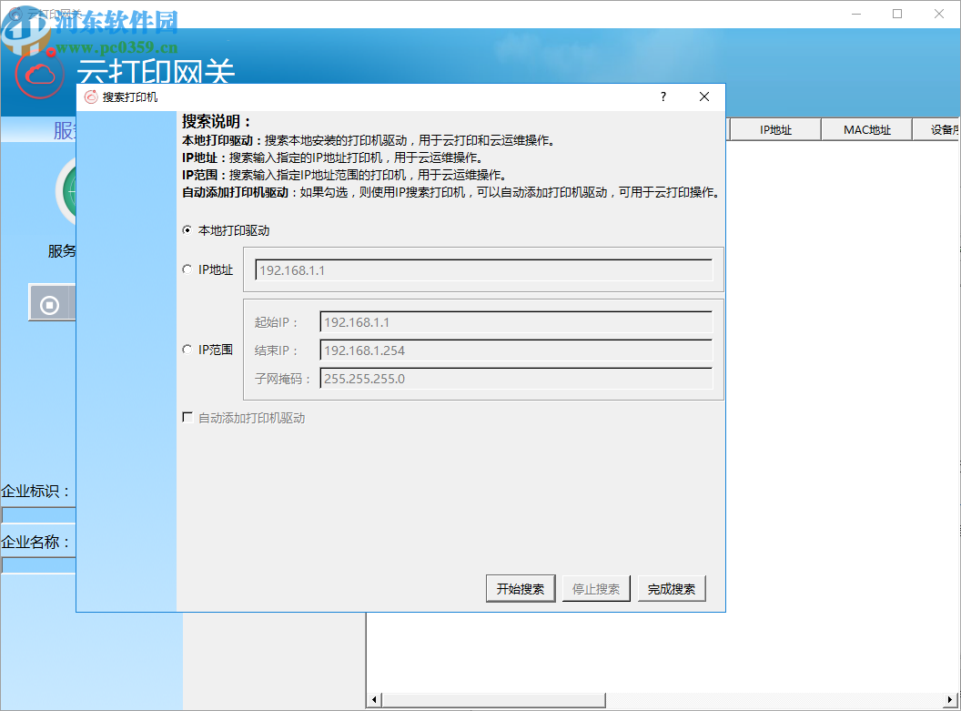Click the right arrow of horizontal scrollbar
The image size is (961, 711).
(949, 698)
